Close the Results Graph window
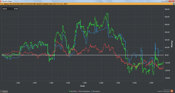 tap(172, 1)
